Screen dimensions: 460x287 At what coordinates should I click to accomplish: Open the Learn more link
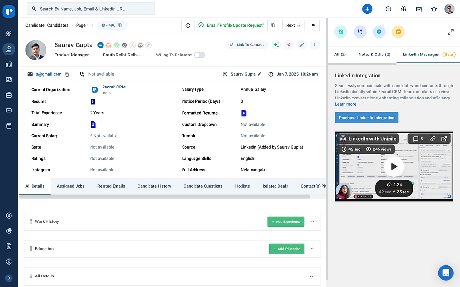click(345, 104)
